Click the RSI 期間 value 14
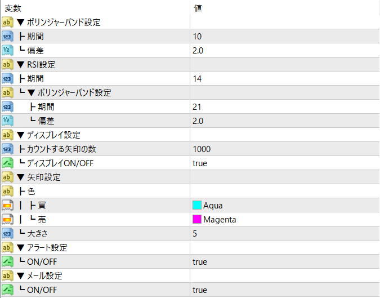This screenshot has width=380, height=298. [197, 79]
